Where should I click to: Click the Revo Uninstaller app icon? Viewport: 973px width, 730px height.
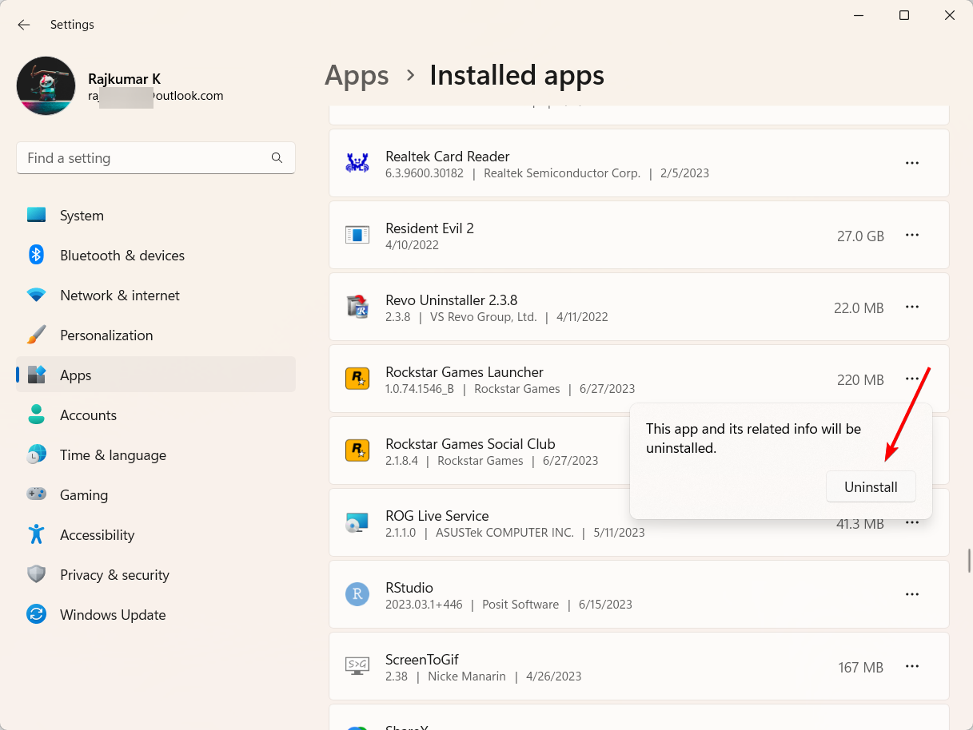coord(357,307)
